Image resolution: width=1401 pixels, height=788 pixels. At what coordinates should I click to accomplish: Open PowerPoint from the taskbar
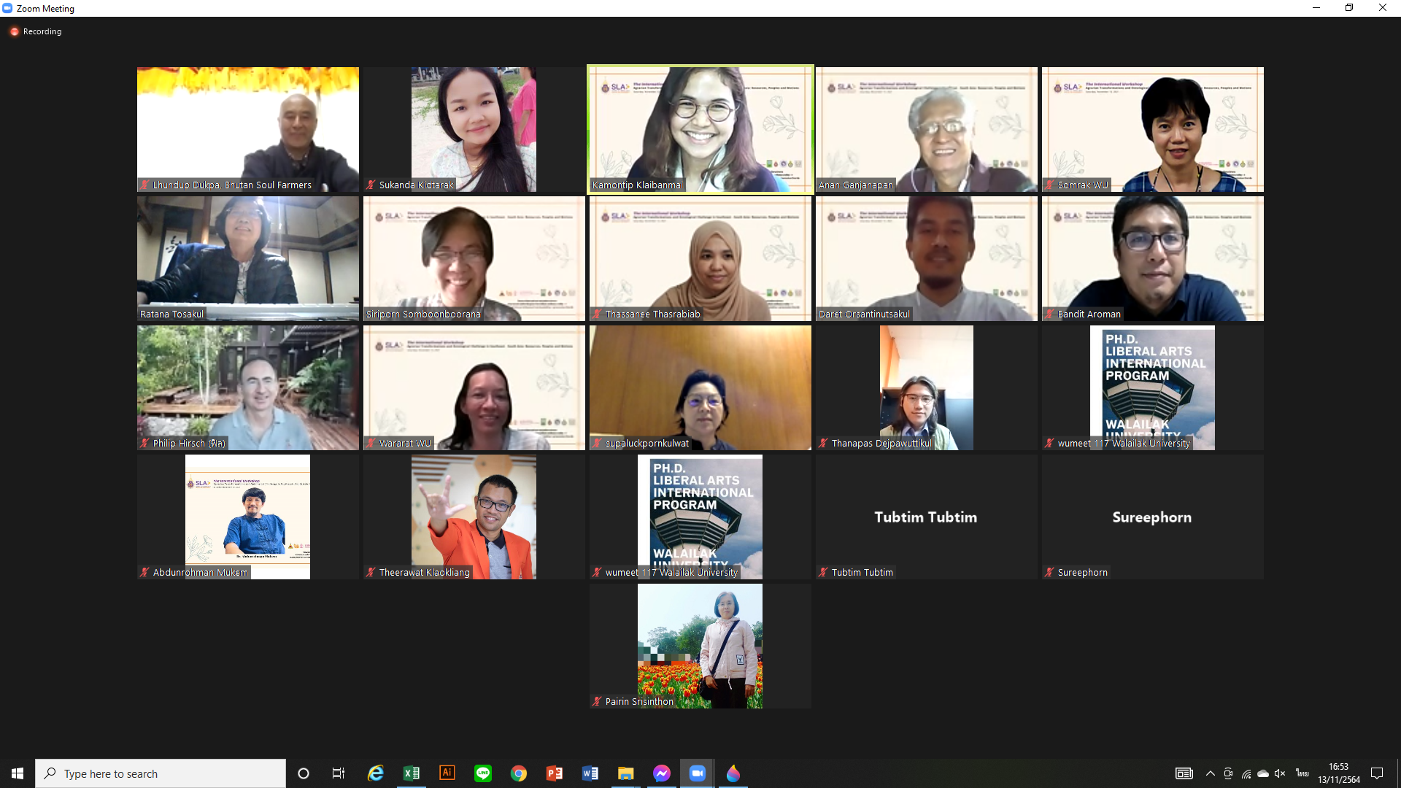[555, 773]
